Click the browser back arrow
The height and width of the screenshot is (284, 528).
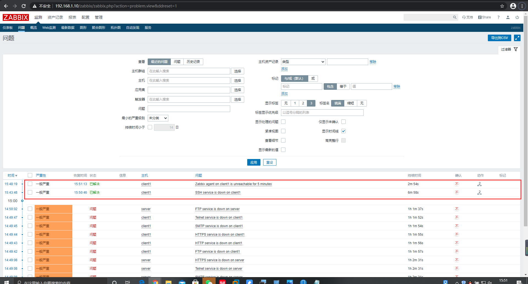tap(6, 6)
